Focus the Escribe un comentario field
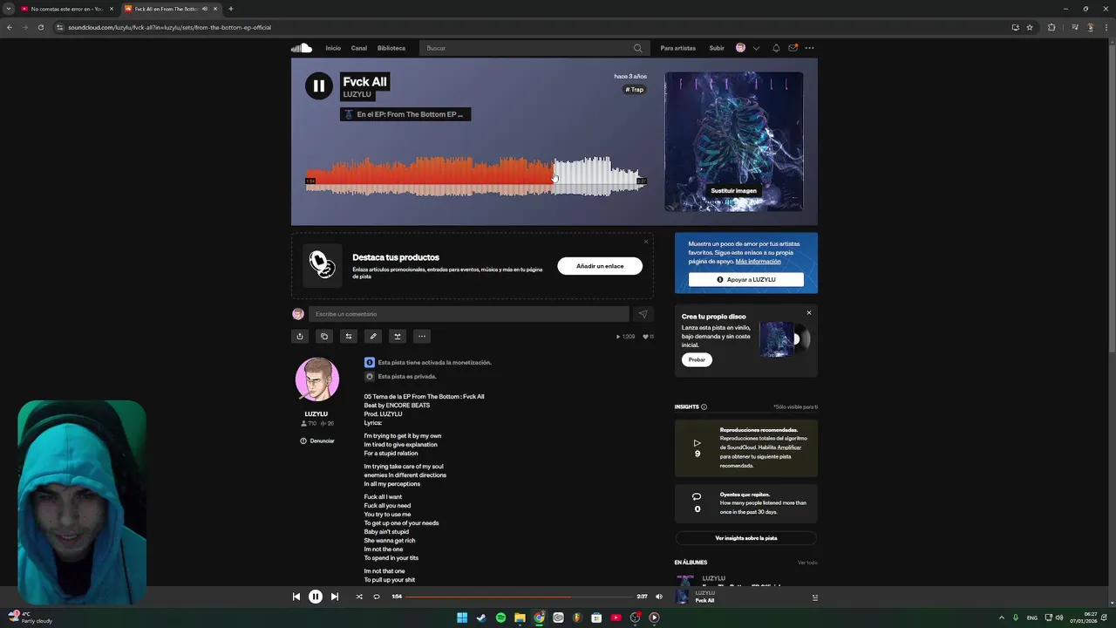The height and width of the screenshot is (628, 1116). point(469,314)
